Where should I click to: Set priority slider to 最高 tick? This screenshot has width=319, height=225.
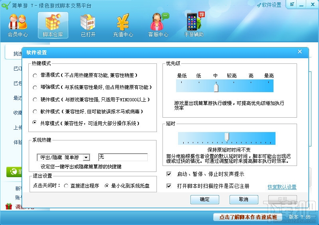(269, 82)
